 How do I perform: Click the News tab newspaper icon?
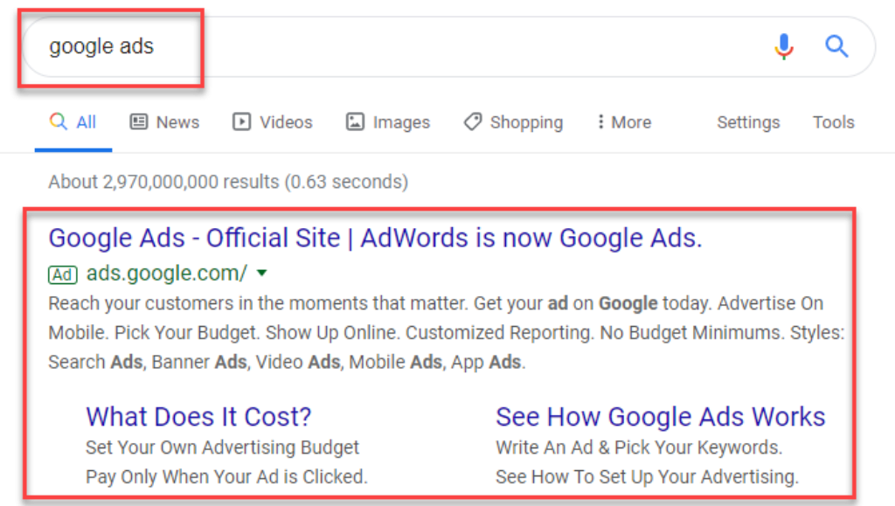(138, 122)
